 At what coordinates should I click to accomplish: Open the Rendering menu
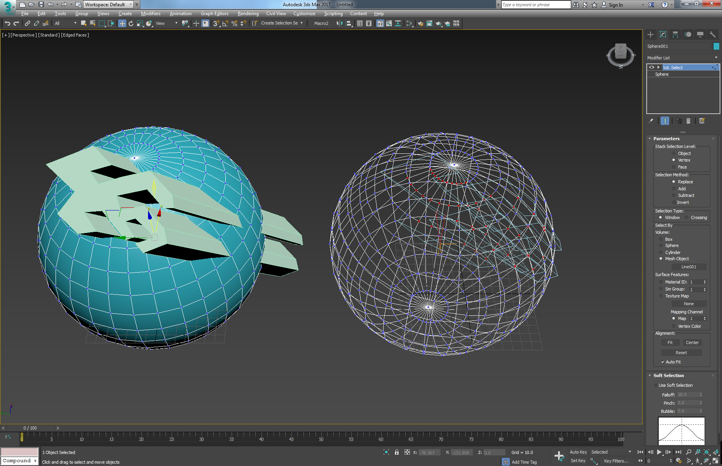(248, 14)
